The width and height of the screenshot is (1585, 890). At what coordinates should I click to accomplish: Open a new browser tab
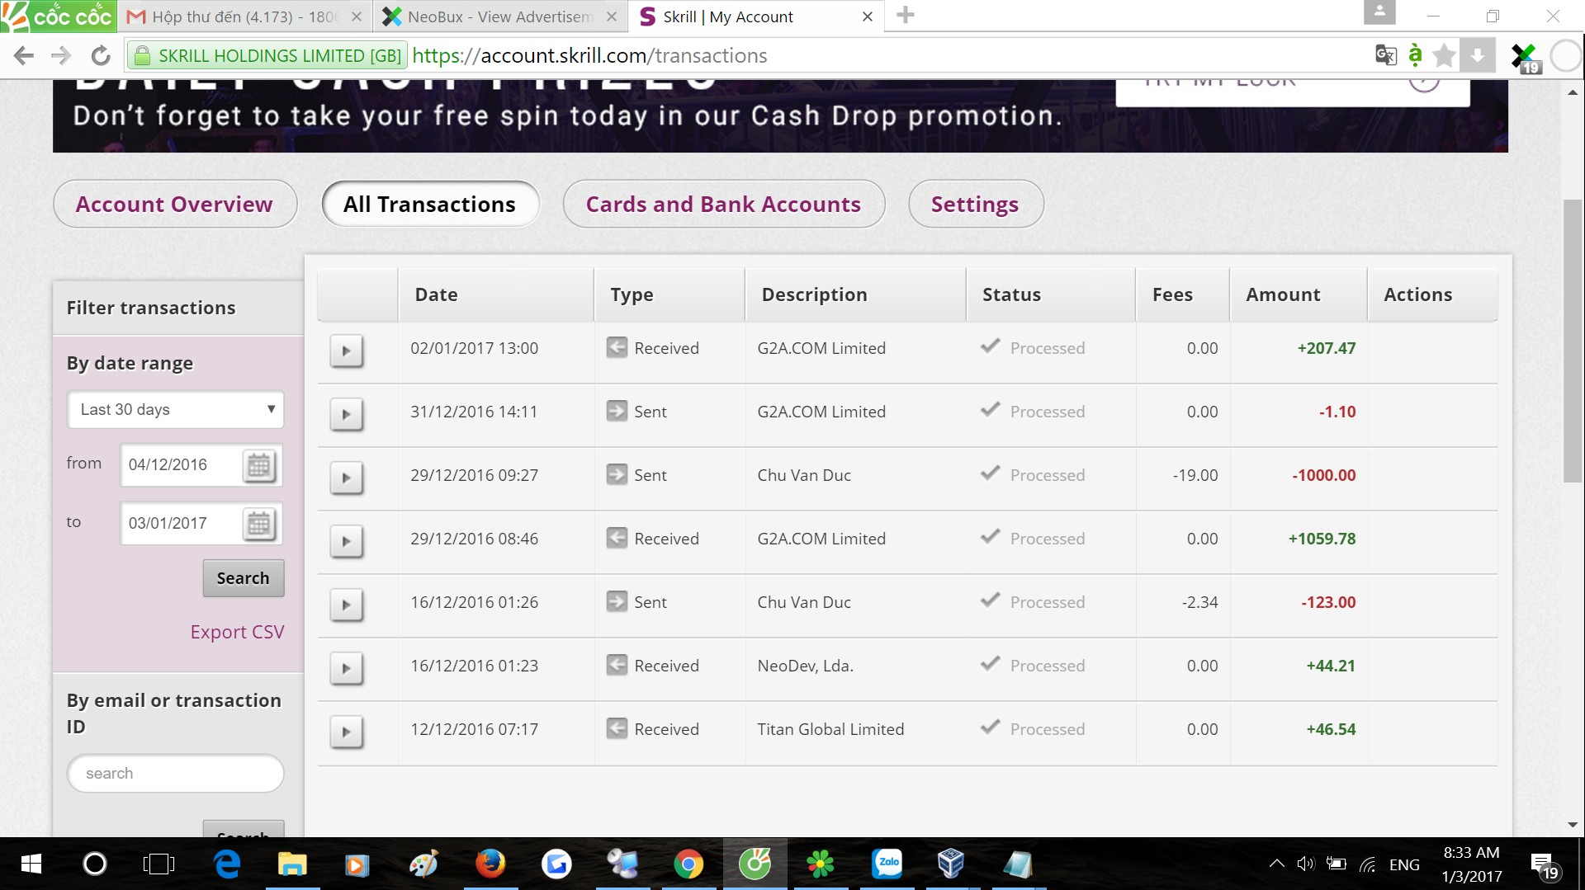pos(906,16)
